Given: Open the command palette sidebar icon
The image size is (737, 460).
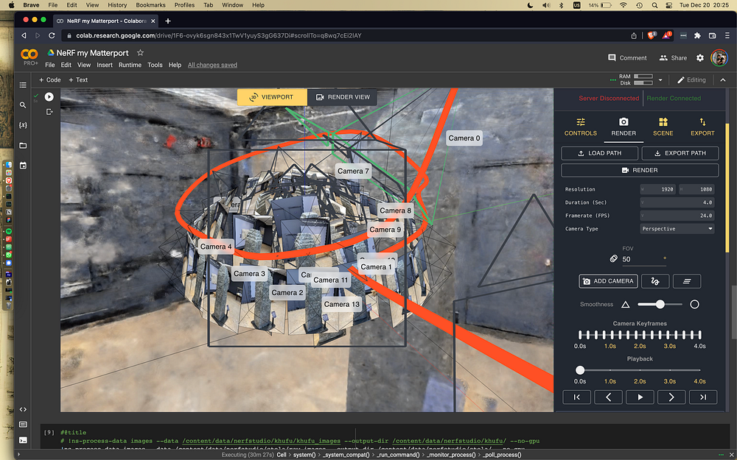Looking at the screenshot, I should click(23, 425).
